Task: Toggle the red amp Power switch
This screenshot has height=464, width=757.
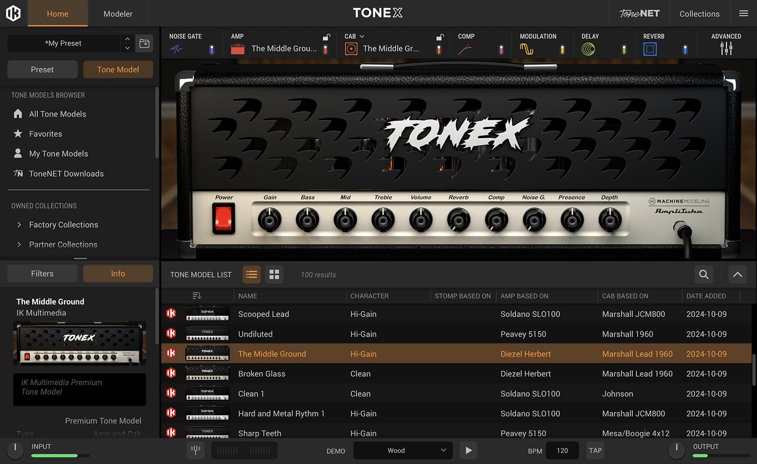Action: pos(223,219)
